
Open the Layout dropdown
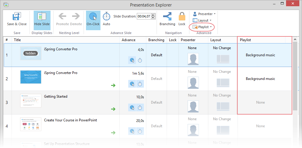(x=202, y=20)
